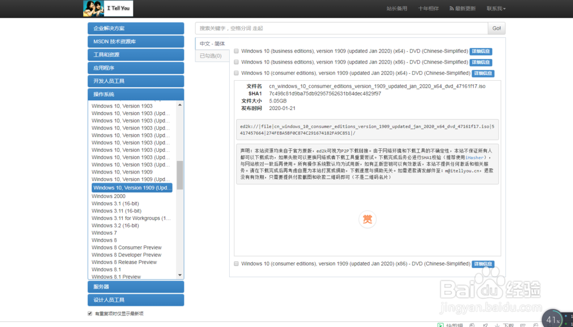This screenshot has width=573, height=327.
Task: Click the OS list scrollbar thumb
Action: point(180,175)
